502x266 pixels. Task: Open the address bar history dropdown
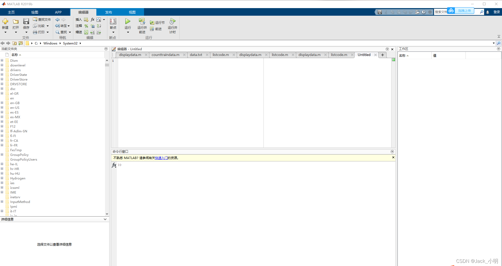[x=494, y=43]
